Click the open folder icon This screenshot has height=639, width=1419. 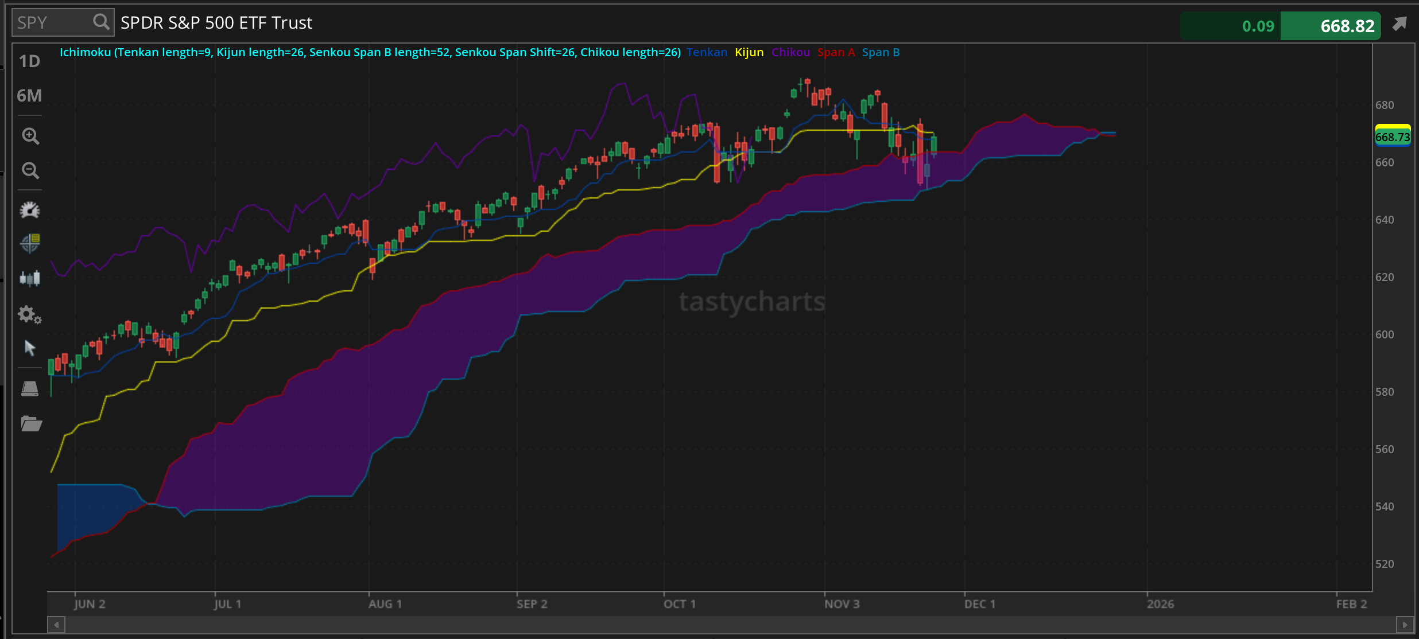31,424
